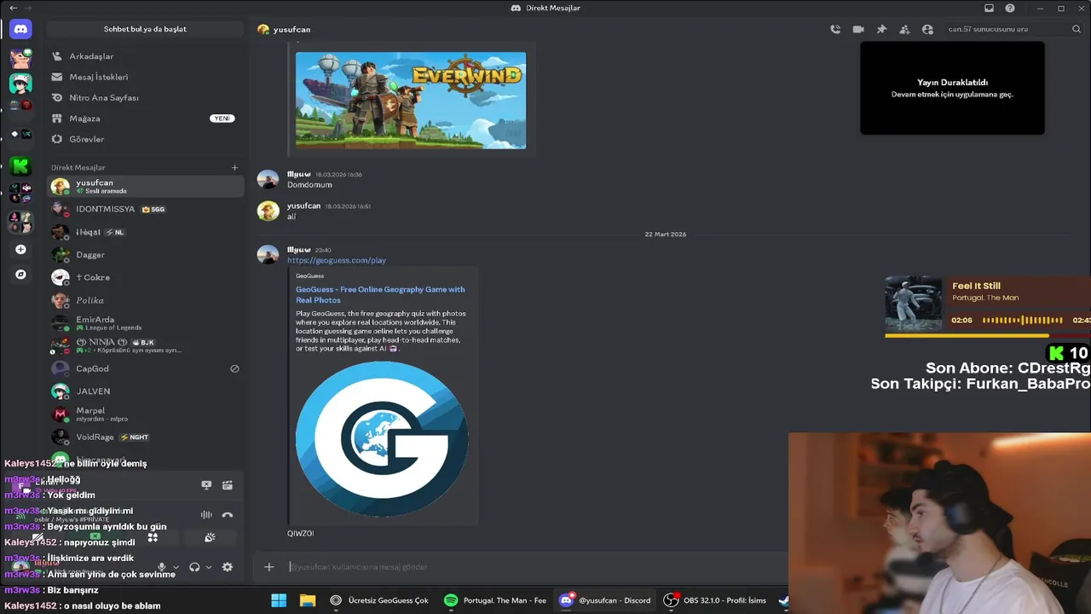This screenshot has height=614, width=1091.
Task: Click the green screen share button
Action: [95, 537]
